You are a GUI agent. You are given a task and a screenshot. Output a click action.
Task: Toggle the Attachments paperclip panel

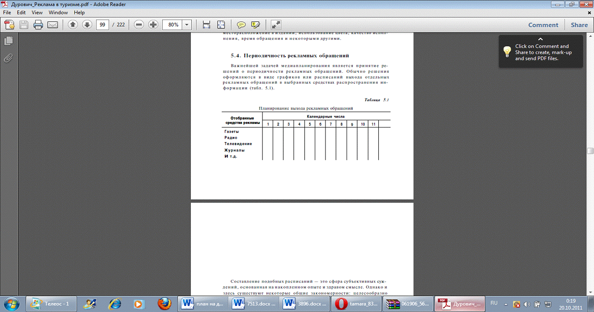[x=8, y=58]
